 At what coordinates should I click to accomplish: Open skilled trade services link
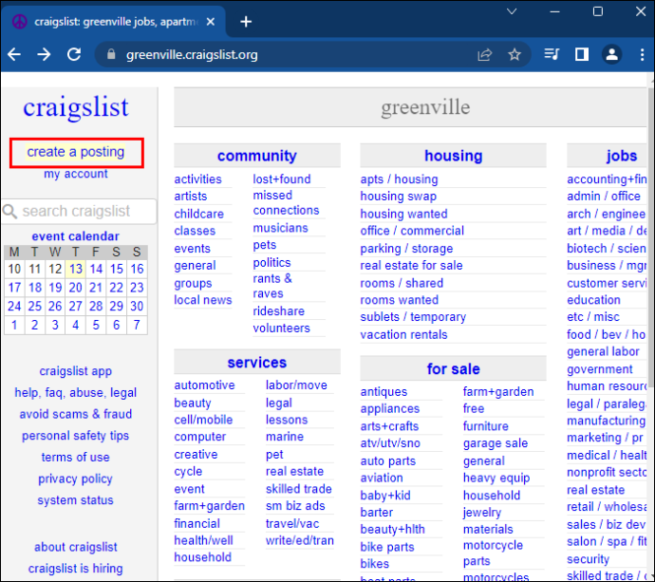tap(299, 489)
